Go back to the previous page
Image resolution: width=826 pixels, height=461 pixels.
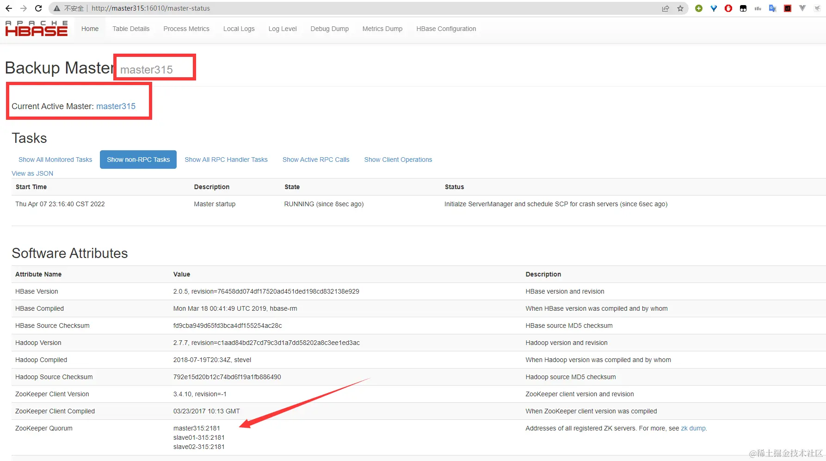[x=9, y=8]
